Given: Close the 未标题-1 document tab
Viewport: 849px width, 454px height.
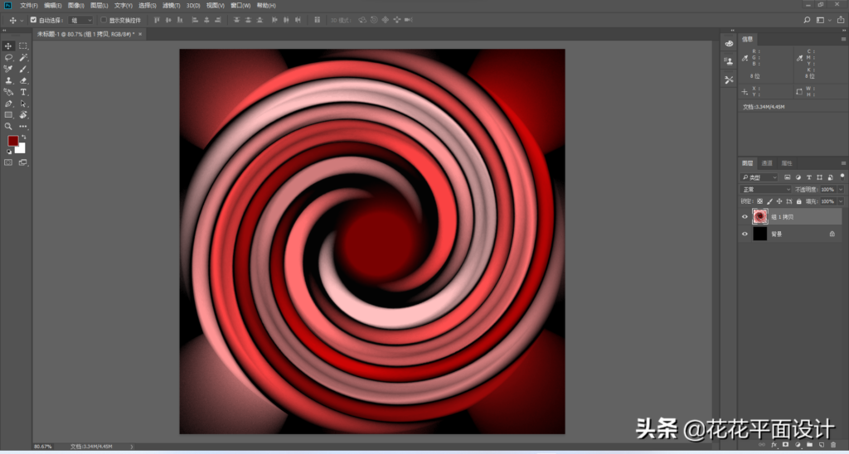Looking at the screenshot, I should (x=140, y=34).
